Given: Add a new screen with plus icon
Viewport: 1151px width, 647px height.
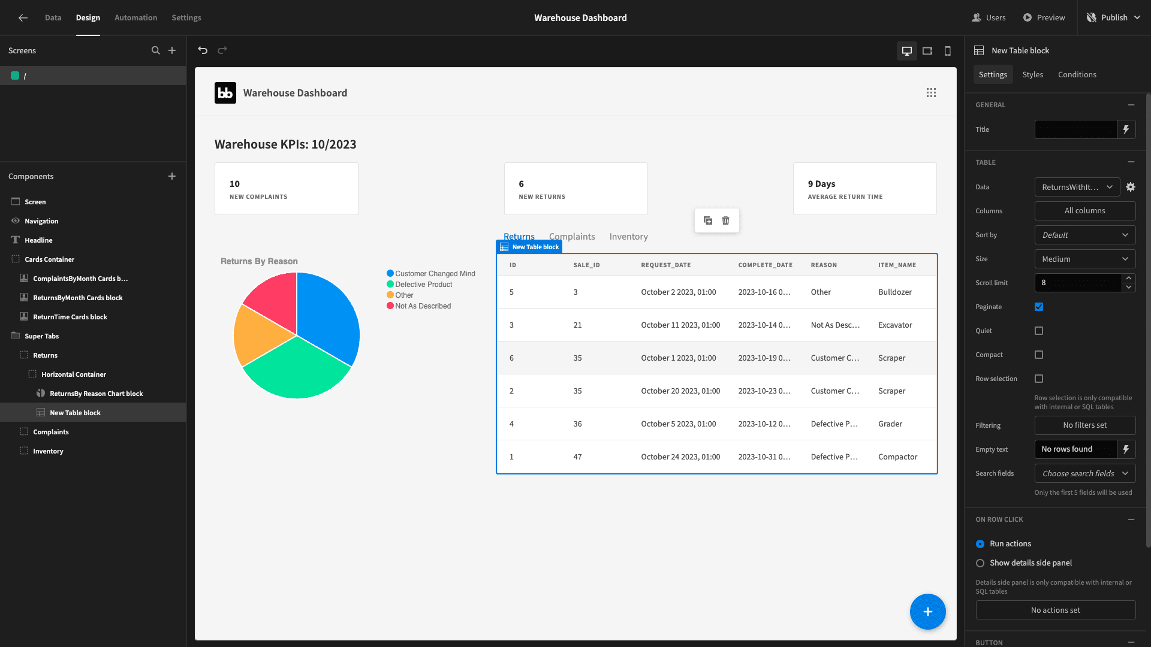Looking at the screenshot, I should [172, 50].
